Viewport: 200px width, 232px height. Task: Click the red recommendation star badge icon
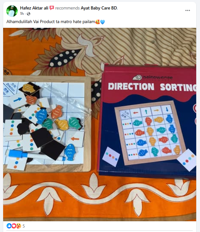(52, 8)
